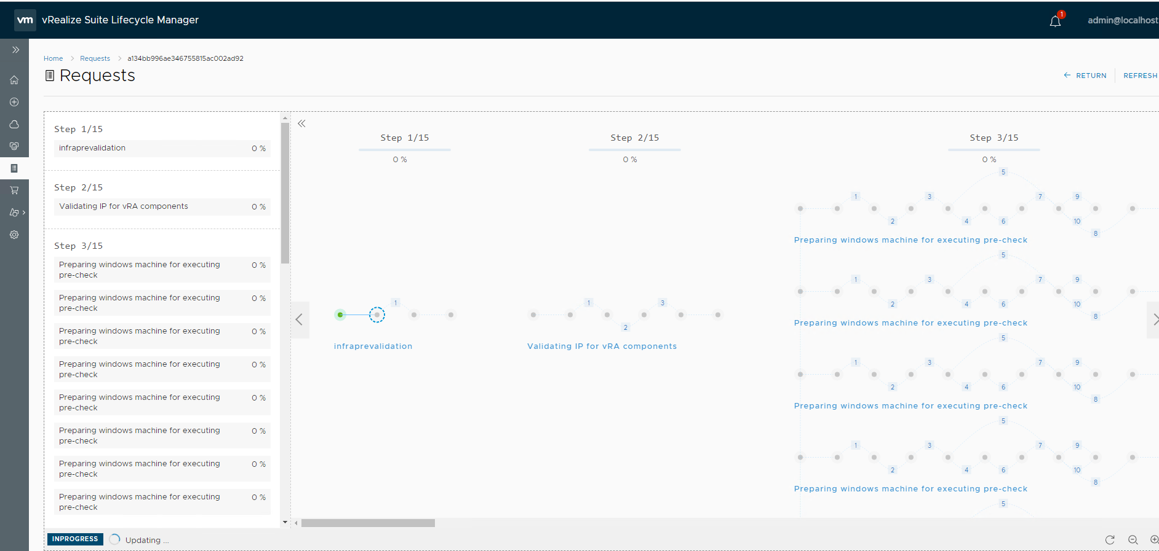The image size is (1159, 551).
Task: Collapse the step list panel with double chevron
Action: (301, 123)
